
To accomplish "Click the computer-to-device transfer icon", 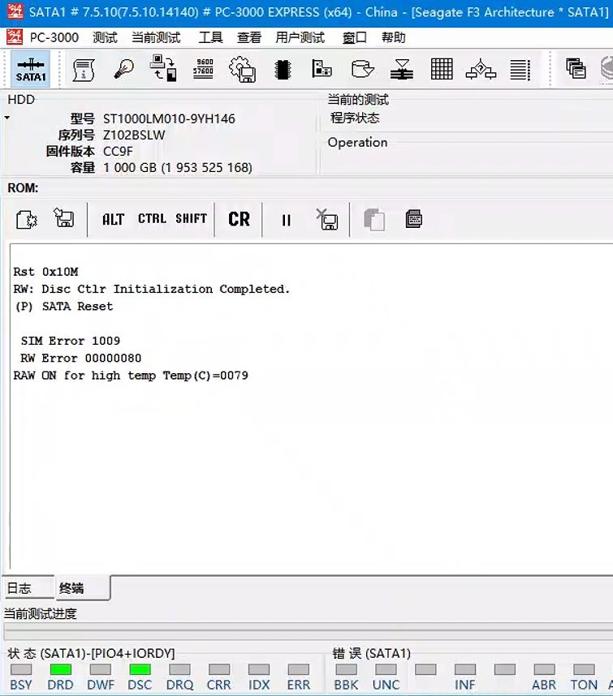I will click(163, 68).
